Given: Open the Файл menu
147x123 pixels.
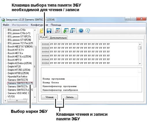Looking at the screenshot, I should (x=6, y=25).
